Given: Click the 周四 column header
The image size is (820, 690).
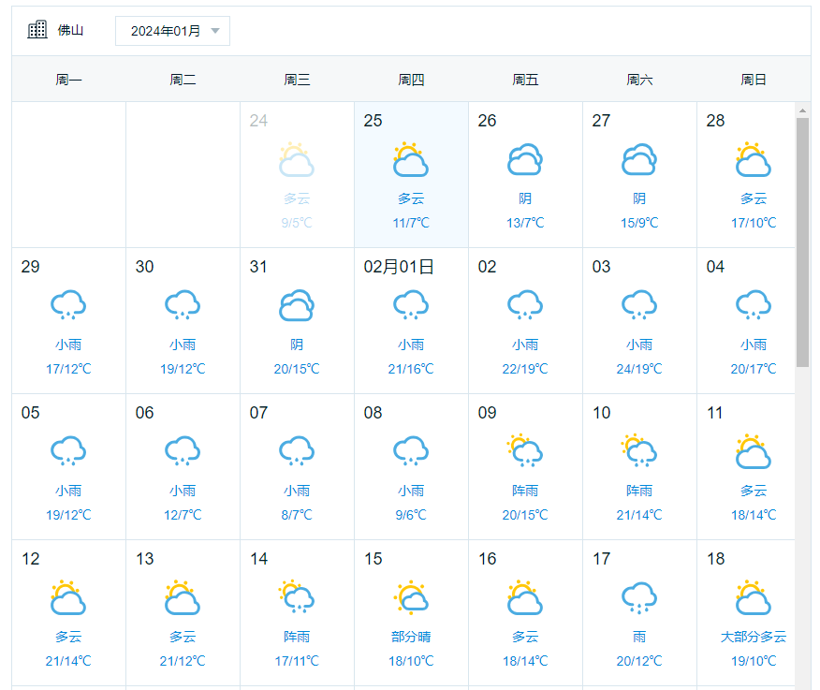Looking at the screenshot, I should tap(411, 80).
